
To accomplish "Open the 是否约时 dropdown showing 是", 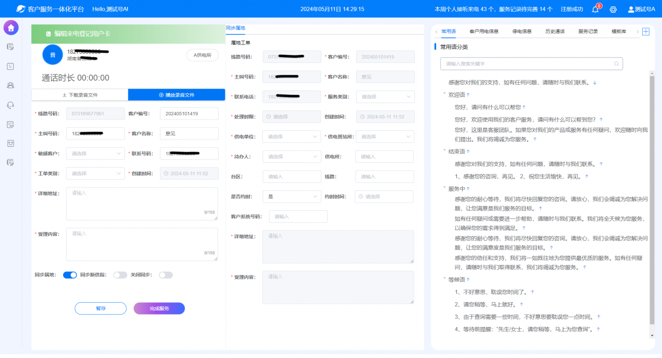I will click(292, 197).
